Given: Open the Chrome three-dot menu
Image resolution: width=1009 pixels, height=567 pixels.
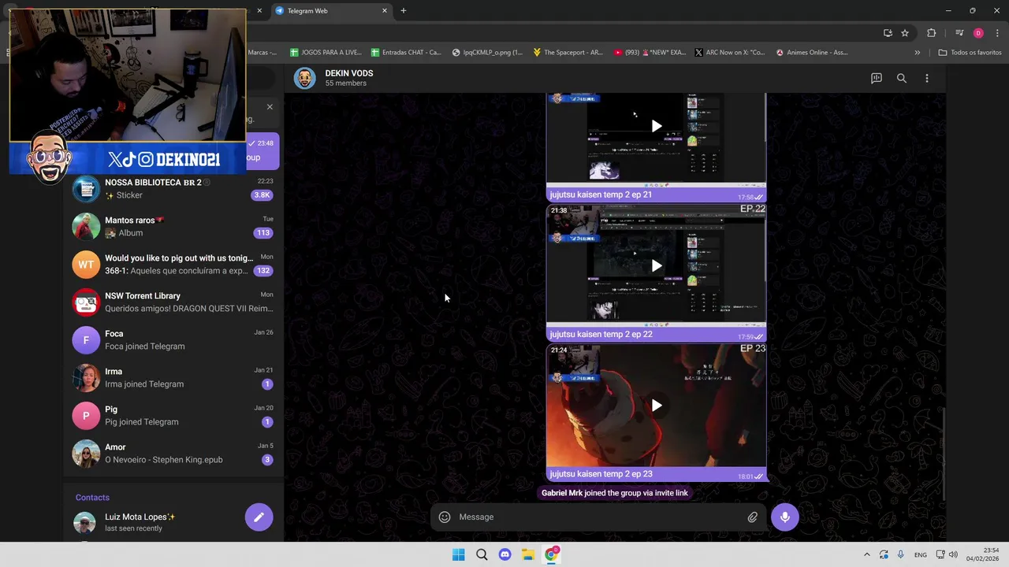Looking at the screenshot, I should (997, 33).
